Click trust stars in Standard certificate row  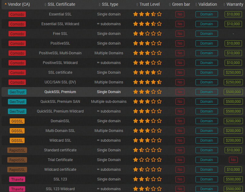pyautogui.click(x=147, y=150)
